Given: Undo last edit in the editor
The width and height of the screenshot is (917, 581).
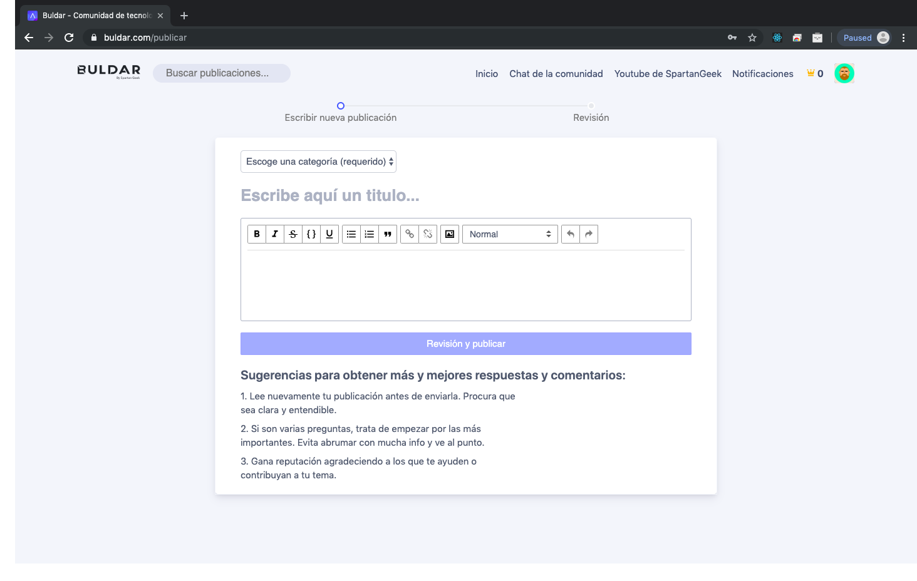Looking at the screenshot, I should (x=571, y=234).
